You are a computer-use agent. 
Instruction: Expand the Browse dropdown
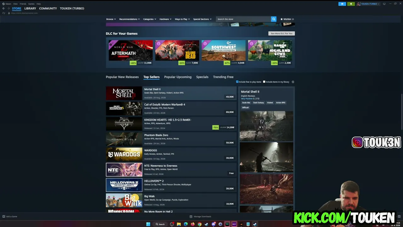[111, 19]
